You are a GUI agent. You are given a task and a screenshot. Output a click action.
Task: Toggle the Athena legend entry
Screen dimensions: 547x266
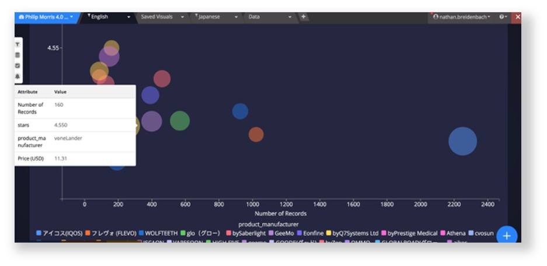point(453,233)
